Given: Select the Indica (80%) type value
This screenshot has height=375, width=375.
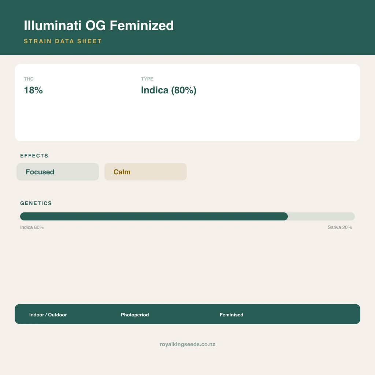Looking at the screenshot, I should [x=168, y=90].
